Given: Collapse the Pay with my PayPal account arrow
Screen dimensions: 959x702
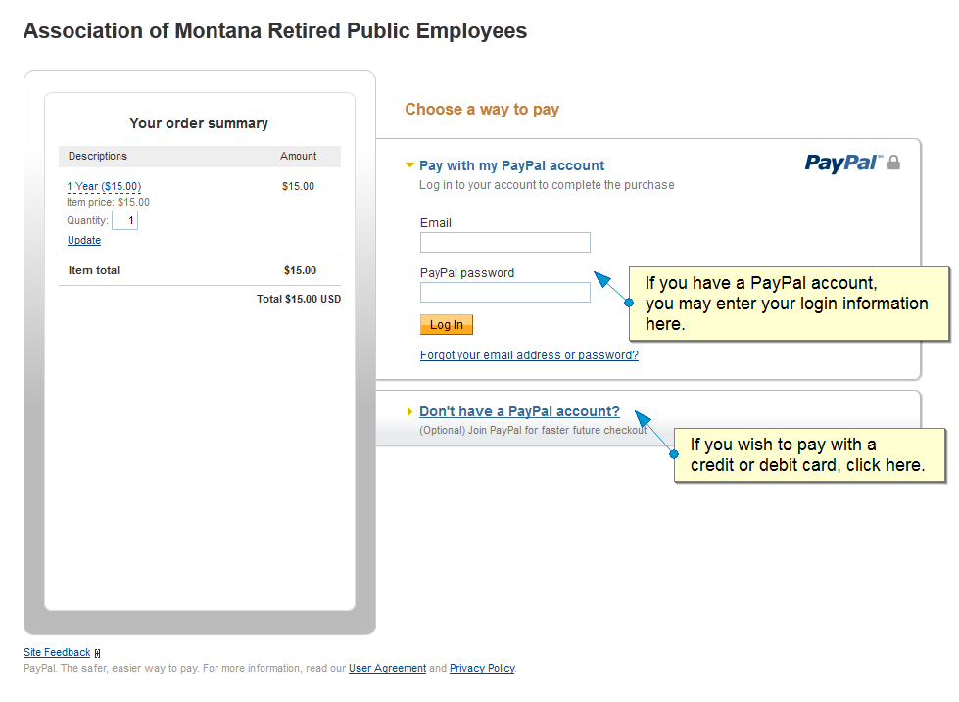Looking at the screenshot, I should [x=409, y=165].
